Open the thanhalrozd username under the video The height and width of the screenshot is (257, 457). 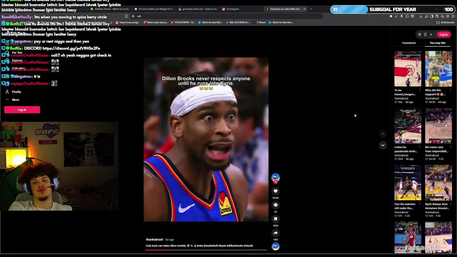(x=154, y=240)
